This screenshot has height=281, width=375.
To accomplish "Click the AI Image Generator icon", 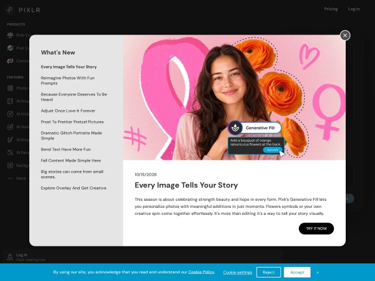I will tap(10, 101).
